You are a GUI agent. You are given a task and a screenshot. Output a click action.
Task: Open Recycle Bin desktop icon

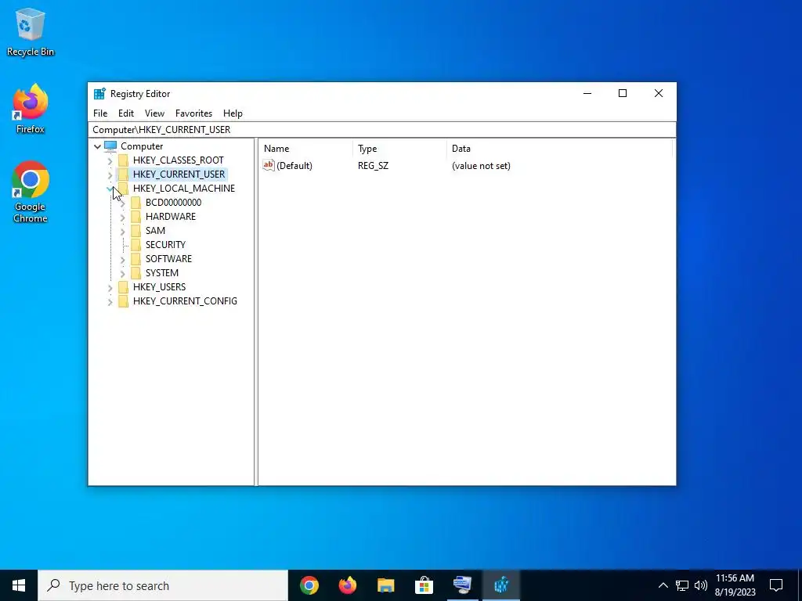(x=31, y=32)
